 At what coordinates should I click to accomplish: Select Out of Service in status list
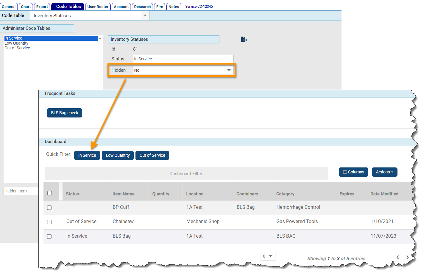pyautogui.click(x=17, y=48)
